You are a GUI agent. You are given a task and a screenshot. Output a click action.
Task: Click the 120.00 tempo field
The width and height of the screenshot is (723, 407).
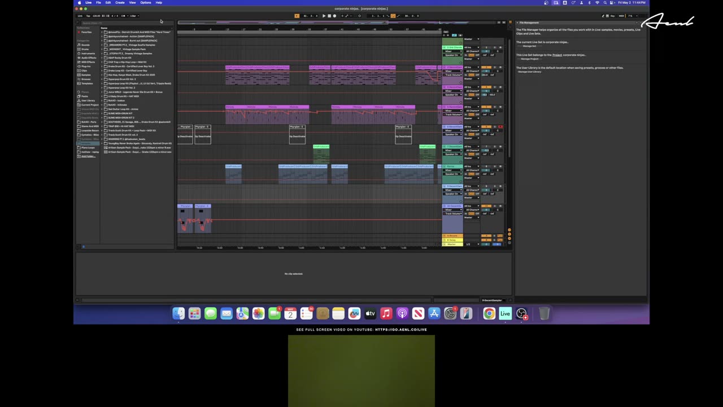pyautogui.click(x=96, y=16)
